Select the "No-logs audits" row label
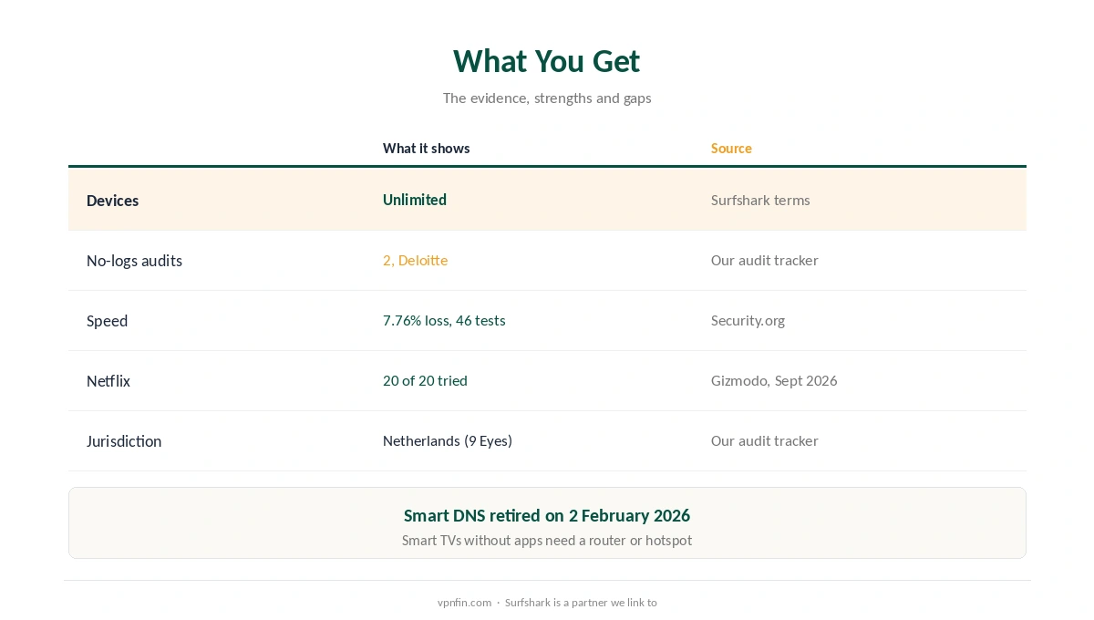The width and height of the screenshot is (1094, 620). (134, 261)
